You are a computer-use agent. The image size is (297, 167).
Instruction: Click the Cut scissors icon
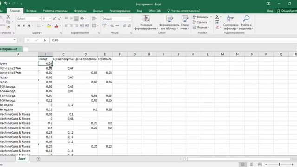tap(8, 17)
